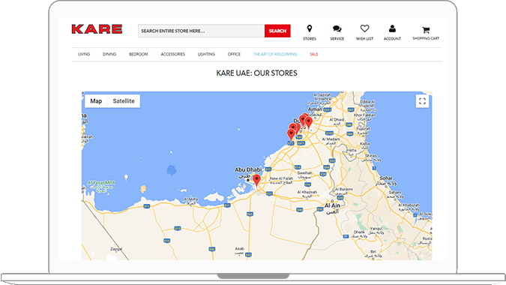
Task: Open the Lighting category menu
Action: tap(206, 54)
